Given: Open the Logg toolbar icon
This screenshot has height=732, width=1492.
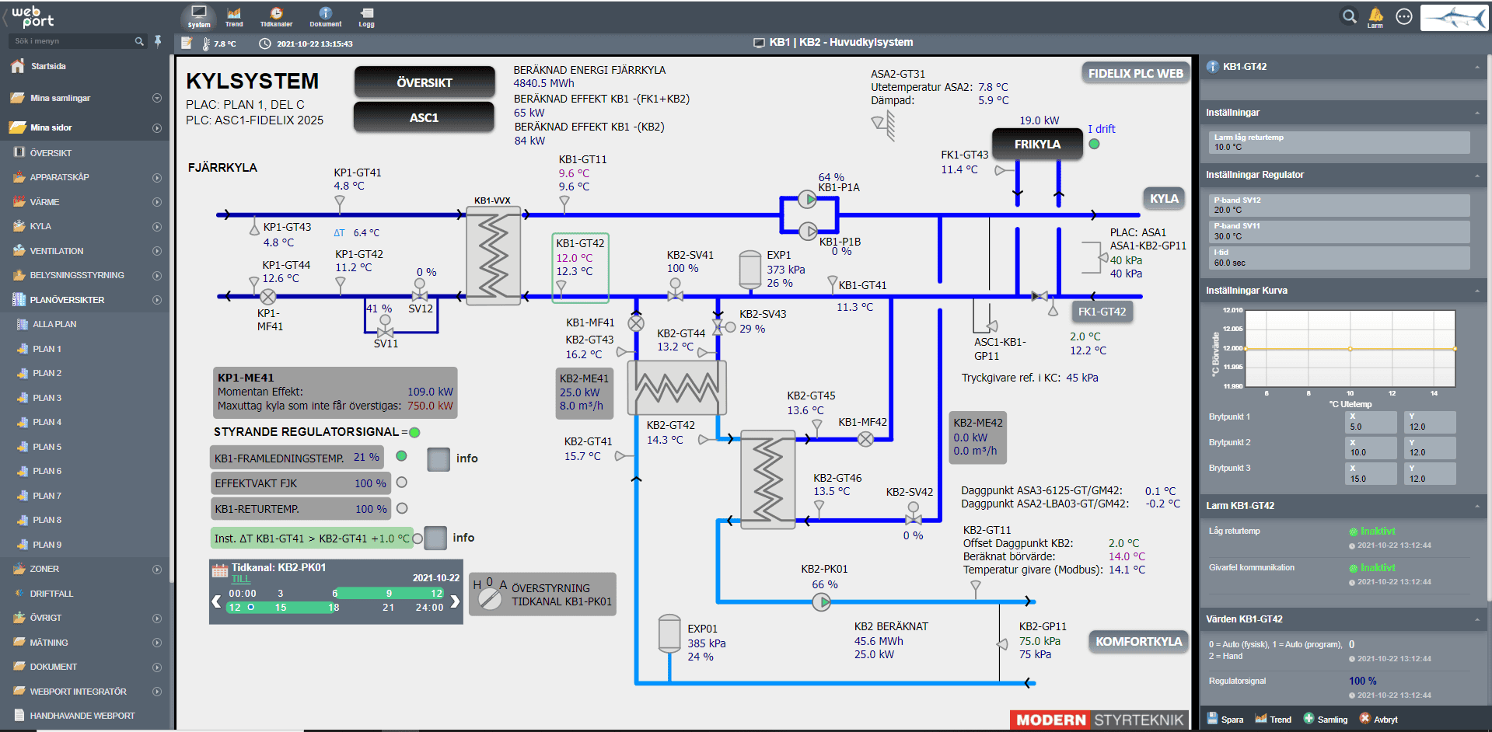Looking at the screenshot, I should [x=366, y=16].
